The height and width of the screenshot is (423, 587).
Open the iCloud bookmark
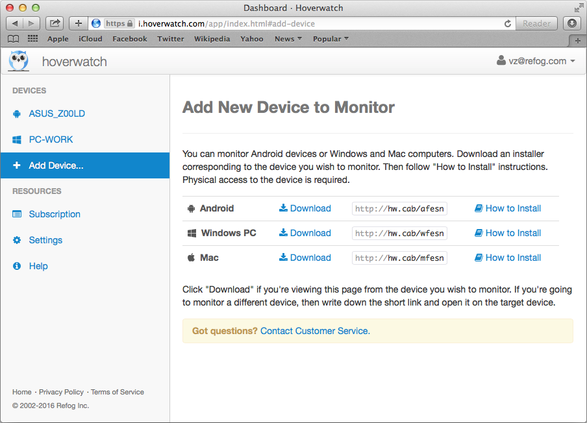point(90,39)
